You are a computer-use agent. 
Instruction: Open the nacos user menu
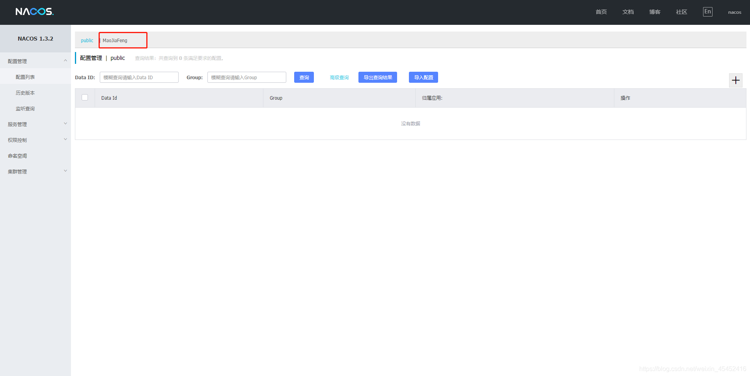coord(735,12)
